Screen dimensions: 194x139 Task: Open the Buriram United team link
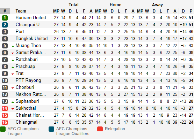[x=31, y=18]
